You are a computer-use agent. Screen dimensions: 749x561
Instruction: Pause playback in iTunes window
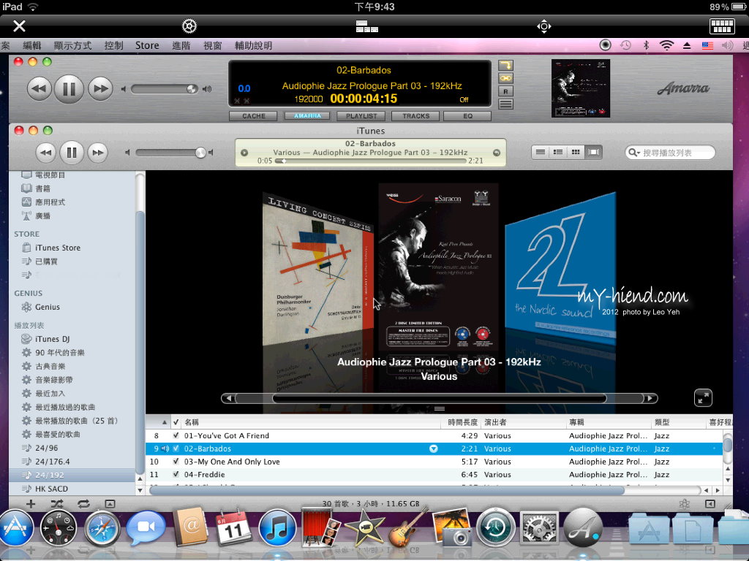coord(72,153)
